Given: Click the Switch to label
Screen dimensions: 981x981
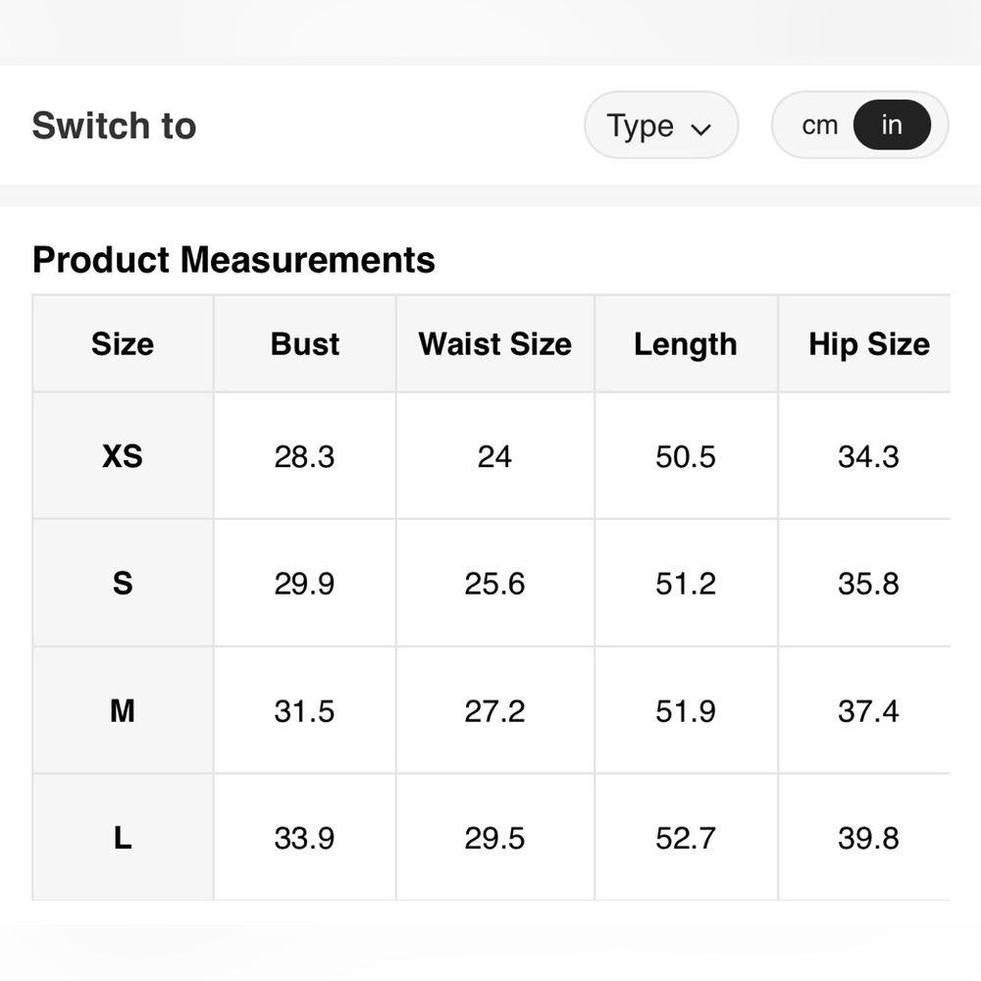Looking at the screenshot, I should tap(114, 126).
